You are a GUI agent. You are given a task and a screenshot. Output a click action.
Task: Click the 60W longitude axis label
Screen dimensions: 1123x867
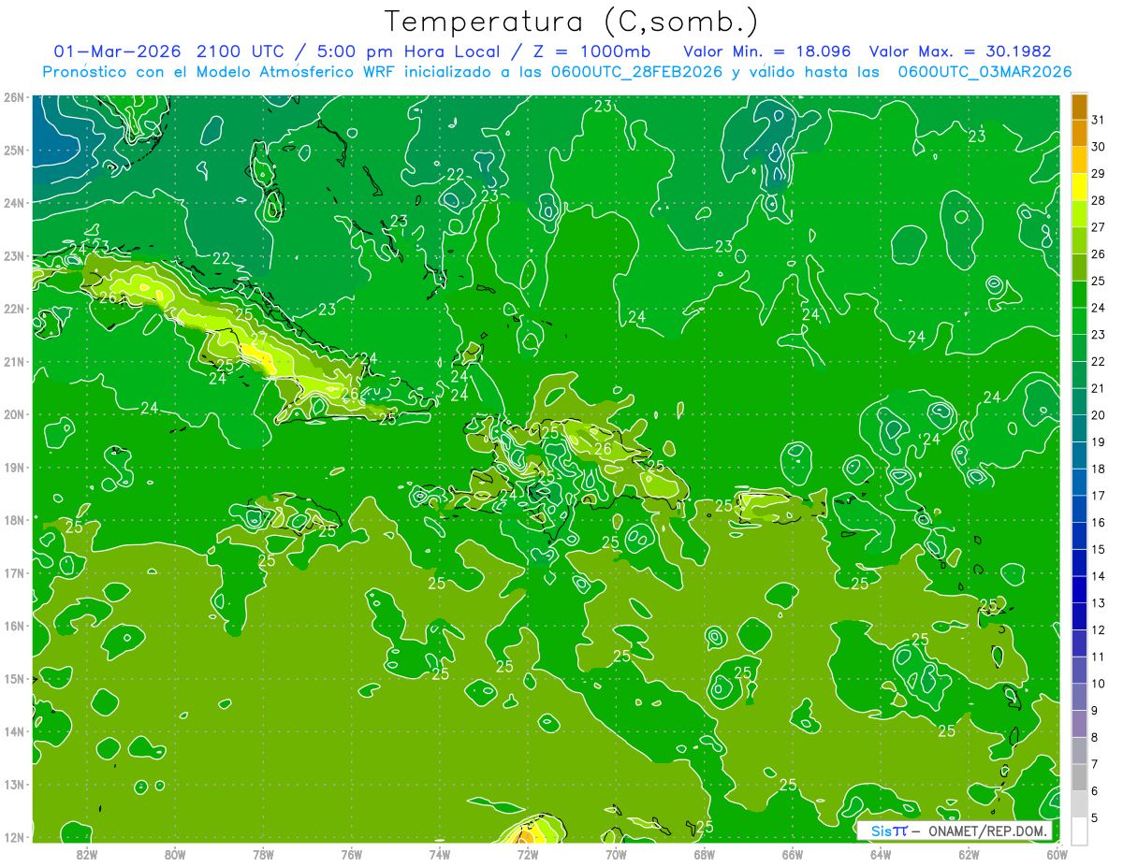tap(1057, 853)
